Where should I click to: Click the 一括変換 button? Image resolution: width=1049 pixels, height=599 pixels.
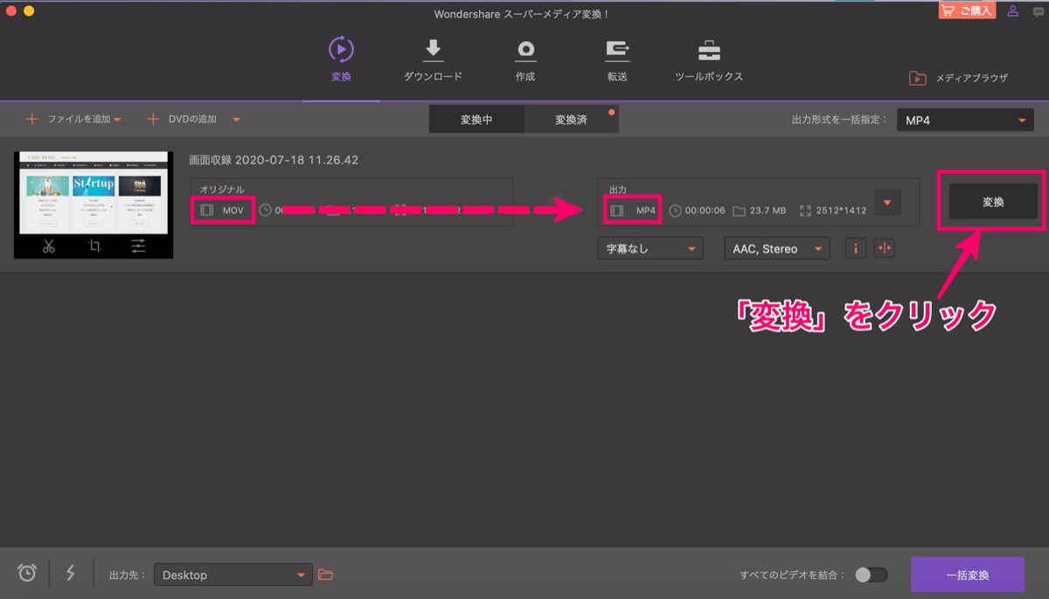968,575
